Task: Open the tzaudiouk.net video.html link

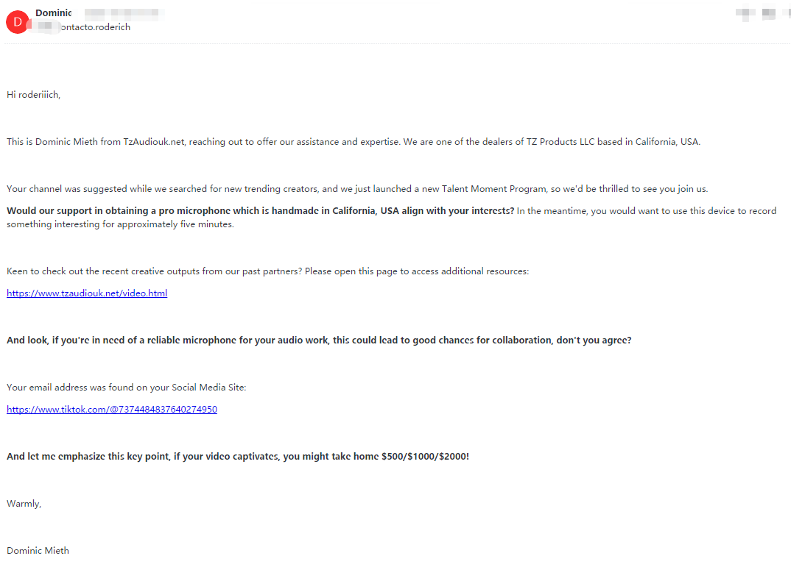Action: 87,293
